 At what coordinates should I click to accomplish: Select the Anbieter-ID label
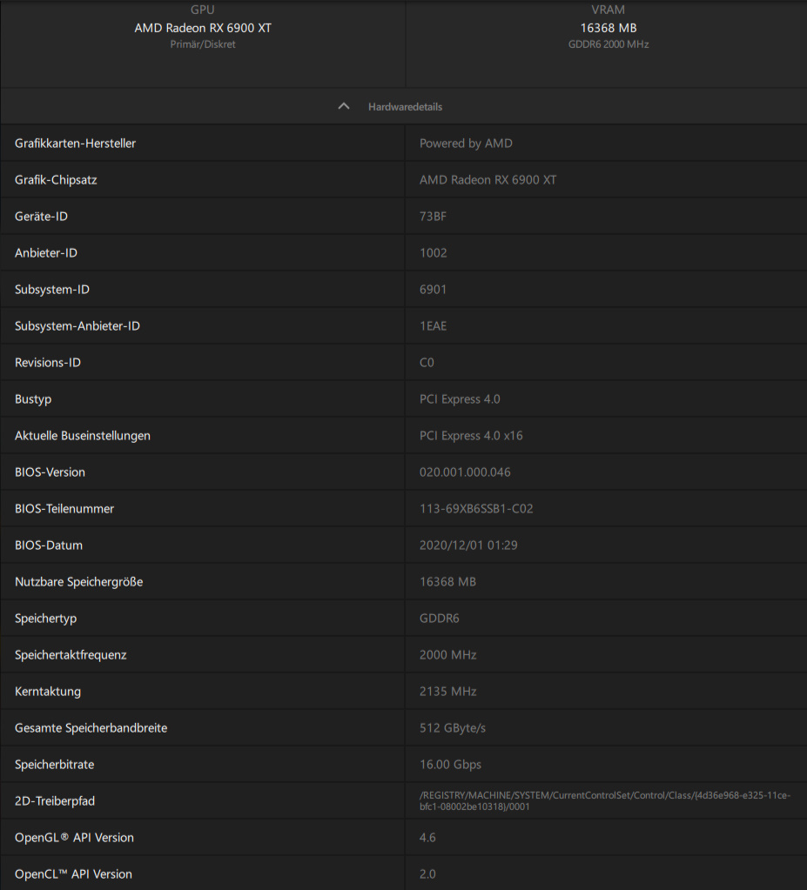[46, 252]
